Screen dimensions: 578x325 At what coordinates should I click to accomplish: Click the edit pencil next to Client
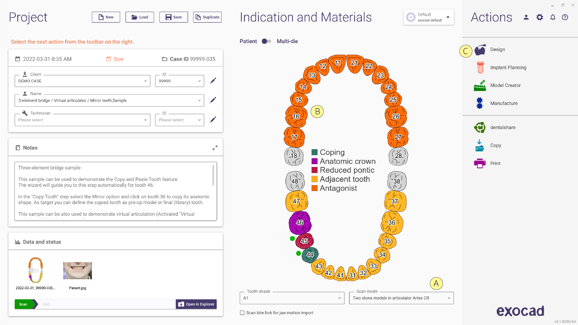[213, 81]
